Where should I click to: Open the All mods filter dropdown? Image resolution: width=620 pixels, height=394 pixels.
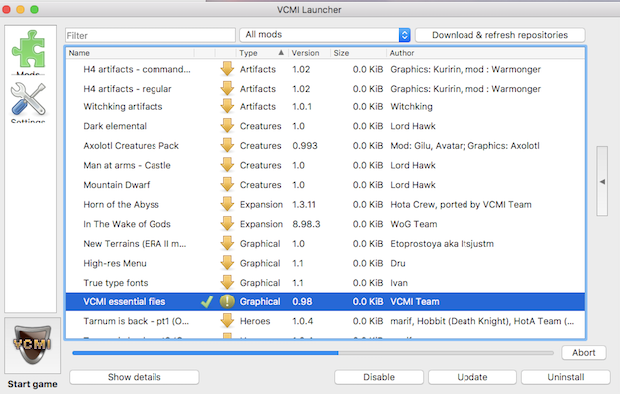click(325, 35)
